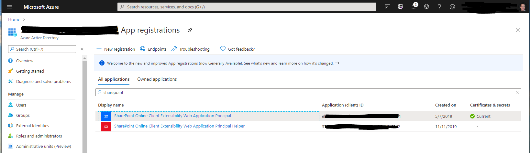
Task: Switch to the All applications tab
Action: tap(114, 79)
